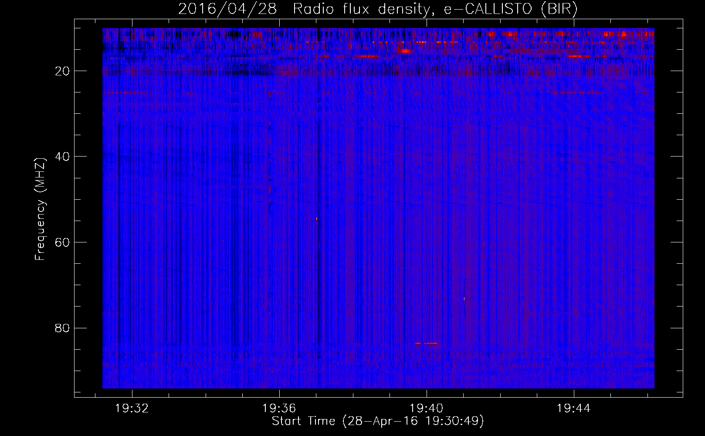Select the 19:32 time tick label
Viewport: 705px width, 436px height.
tap(132, 409)
